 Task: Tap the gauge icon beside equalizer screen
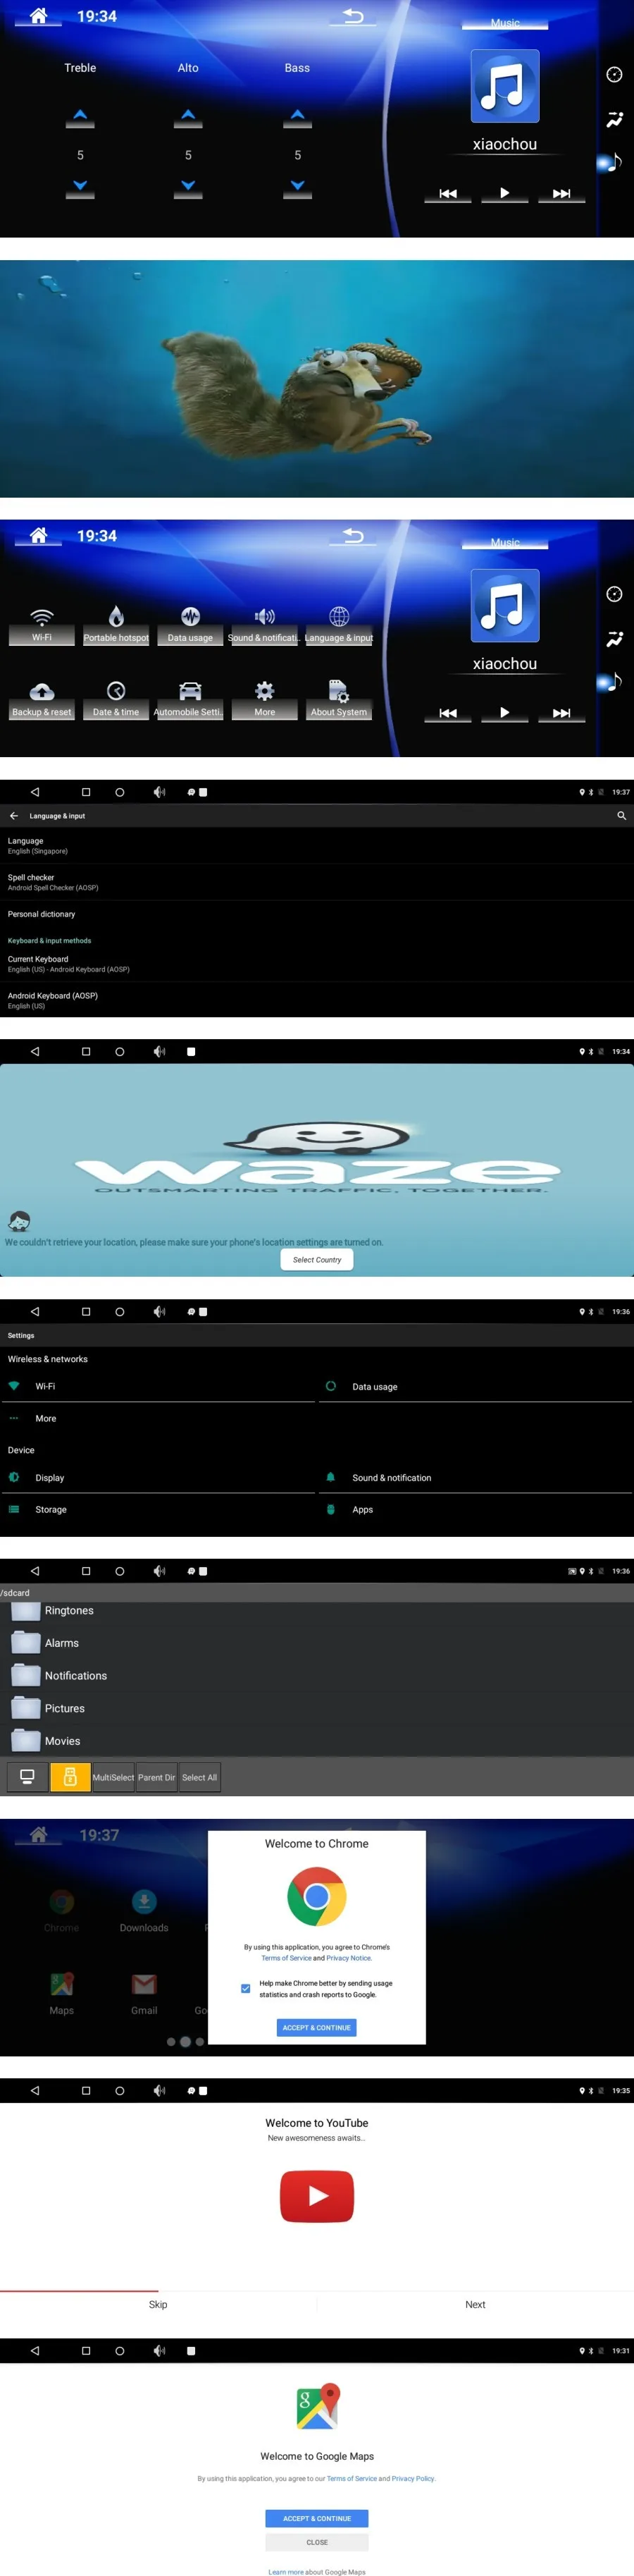point(614,75)
